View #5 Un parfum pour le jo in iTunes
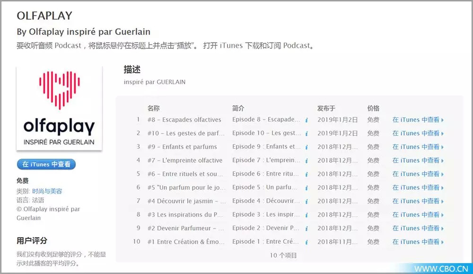 (x=418, y=188)
